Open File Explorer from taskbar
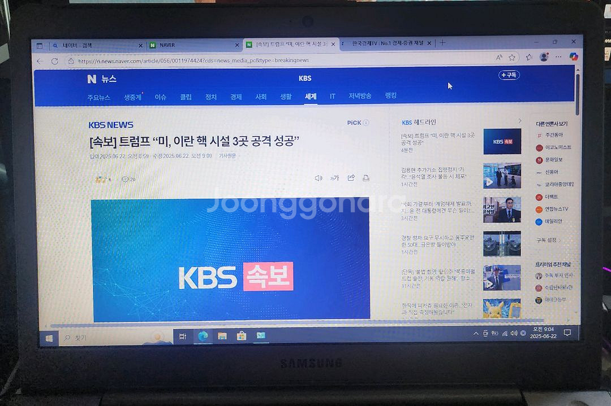 pyautogui.click(x=222, y=336)
